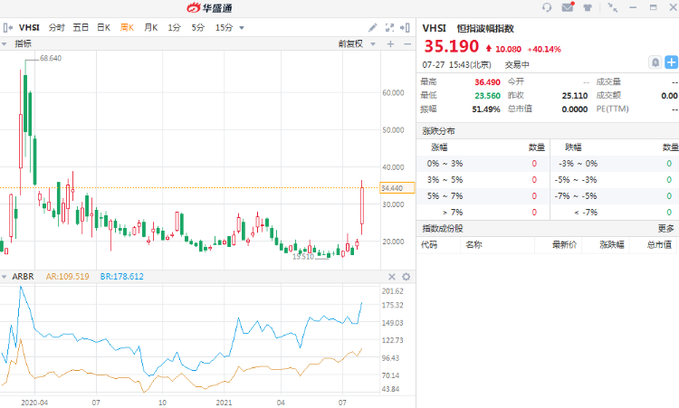Image resolution: width=679 pixels, height=408 pixels.
Task: Click the VHSI ticker in toolbar
Action: [29, 28]
